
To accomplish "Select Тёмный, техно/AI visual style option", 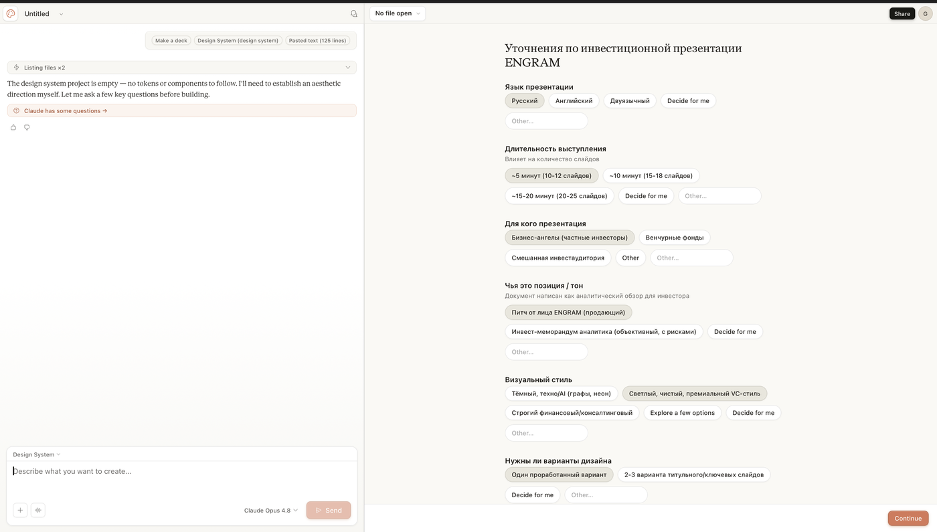I will coord(562,393).
